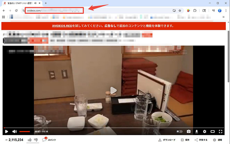
Task: Click the 共有する share button
Action: 201,140
